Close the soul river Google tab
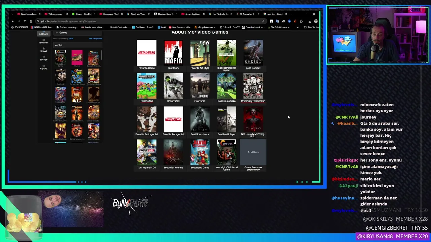 [x=286, y=14]
